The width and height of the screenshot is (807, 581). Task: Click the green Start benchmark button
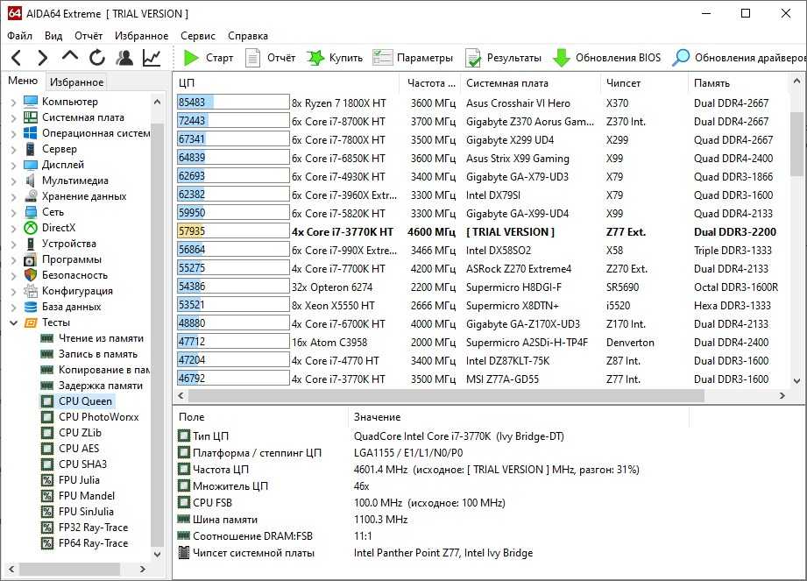(x=208, y=58)
